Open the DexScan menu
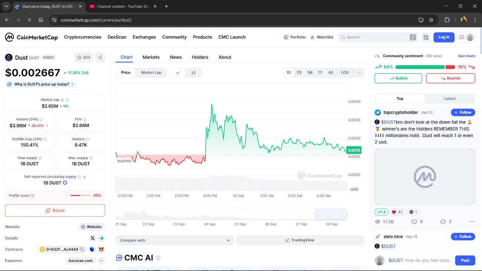This screenshot has height=271, width=482. point(117,37)
